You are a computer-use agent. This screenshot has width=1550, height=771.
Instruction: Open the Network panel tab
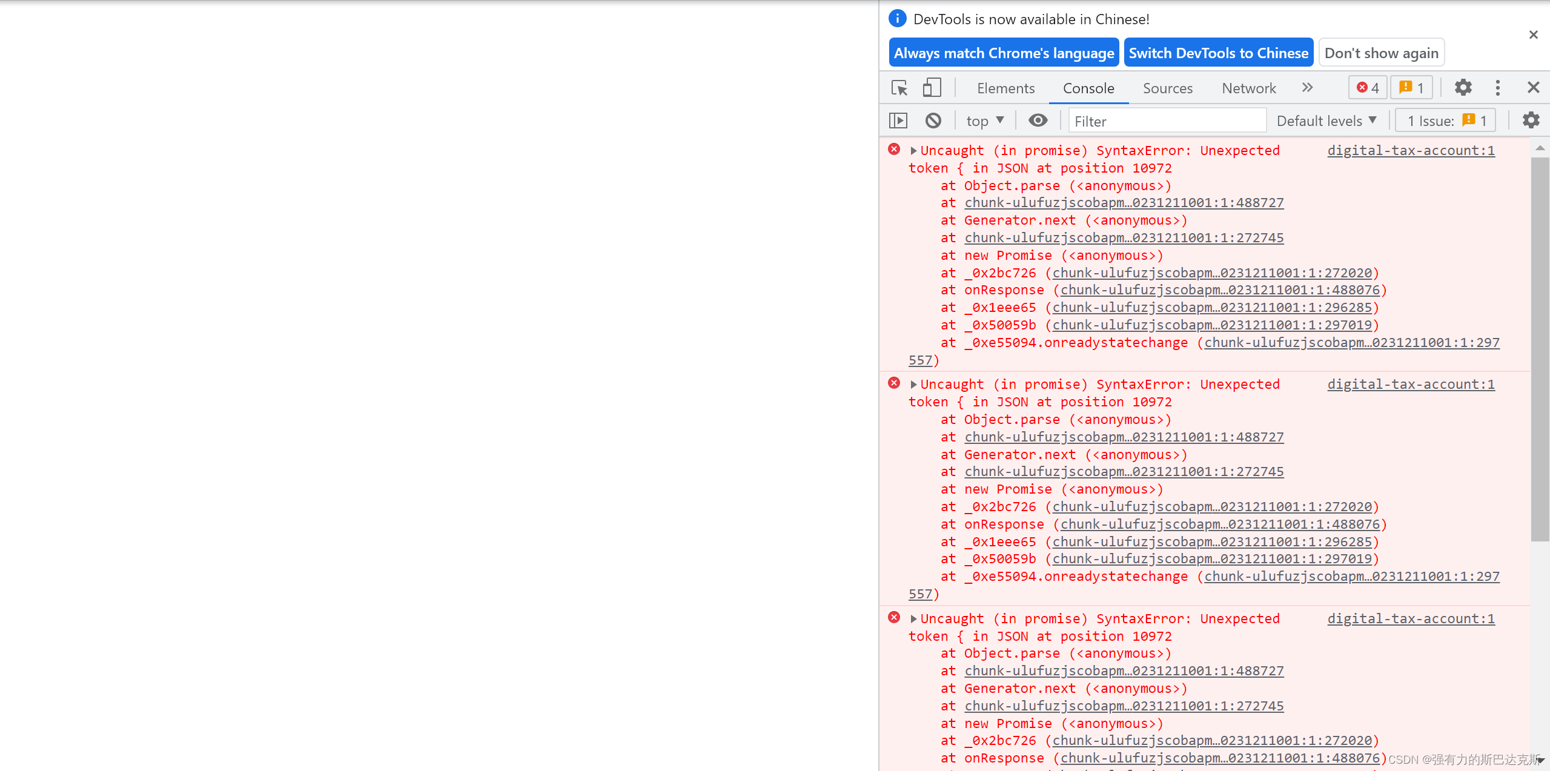point(1250,88)
